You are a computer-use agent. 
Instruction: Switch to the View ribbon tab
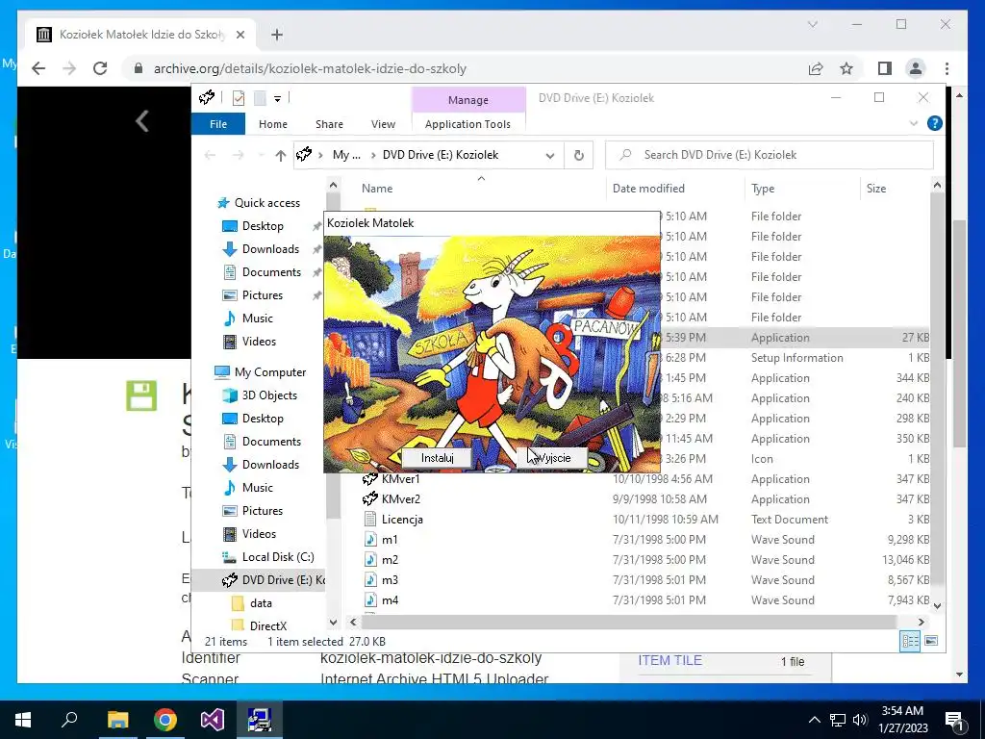pos(383,124)
